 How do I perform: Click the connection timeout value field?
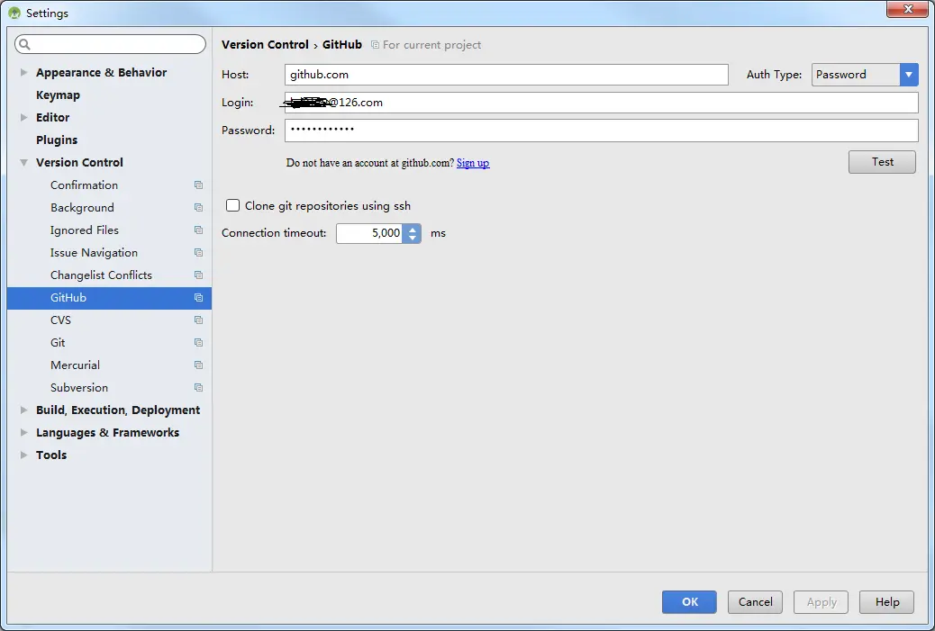click(x=369, y=233)
